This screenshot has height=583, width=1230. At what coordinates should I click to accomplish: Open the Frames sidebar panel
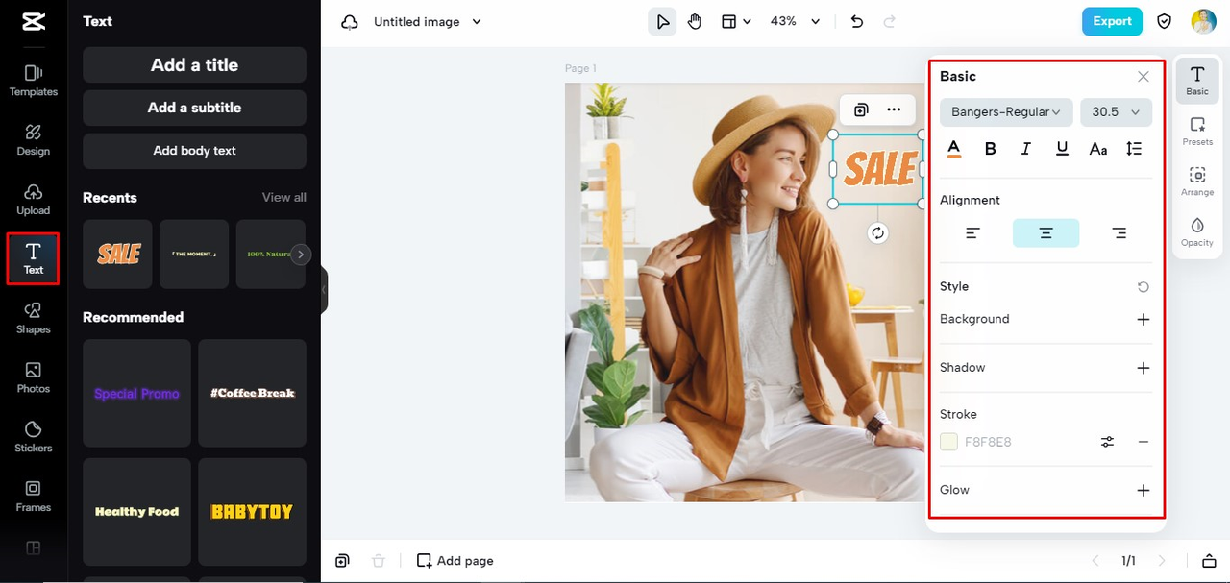pos(34,497)
